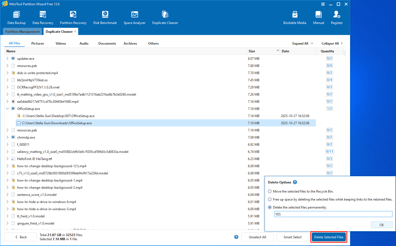This screenshot has width=396, height=246.
Task: Select Move files to Recycle Bin option
Action: [x=270, y=191]
